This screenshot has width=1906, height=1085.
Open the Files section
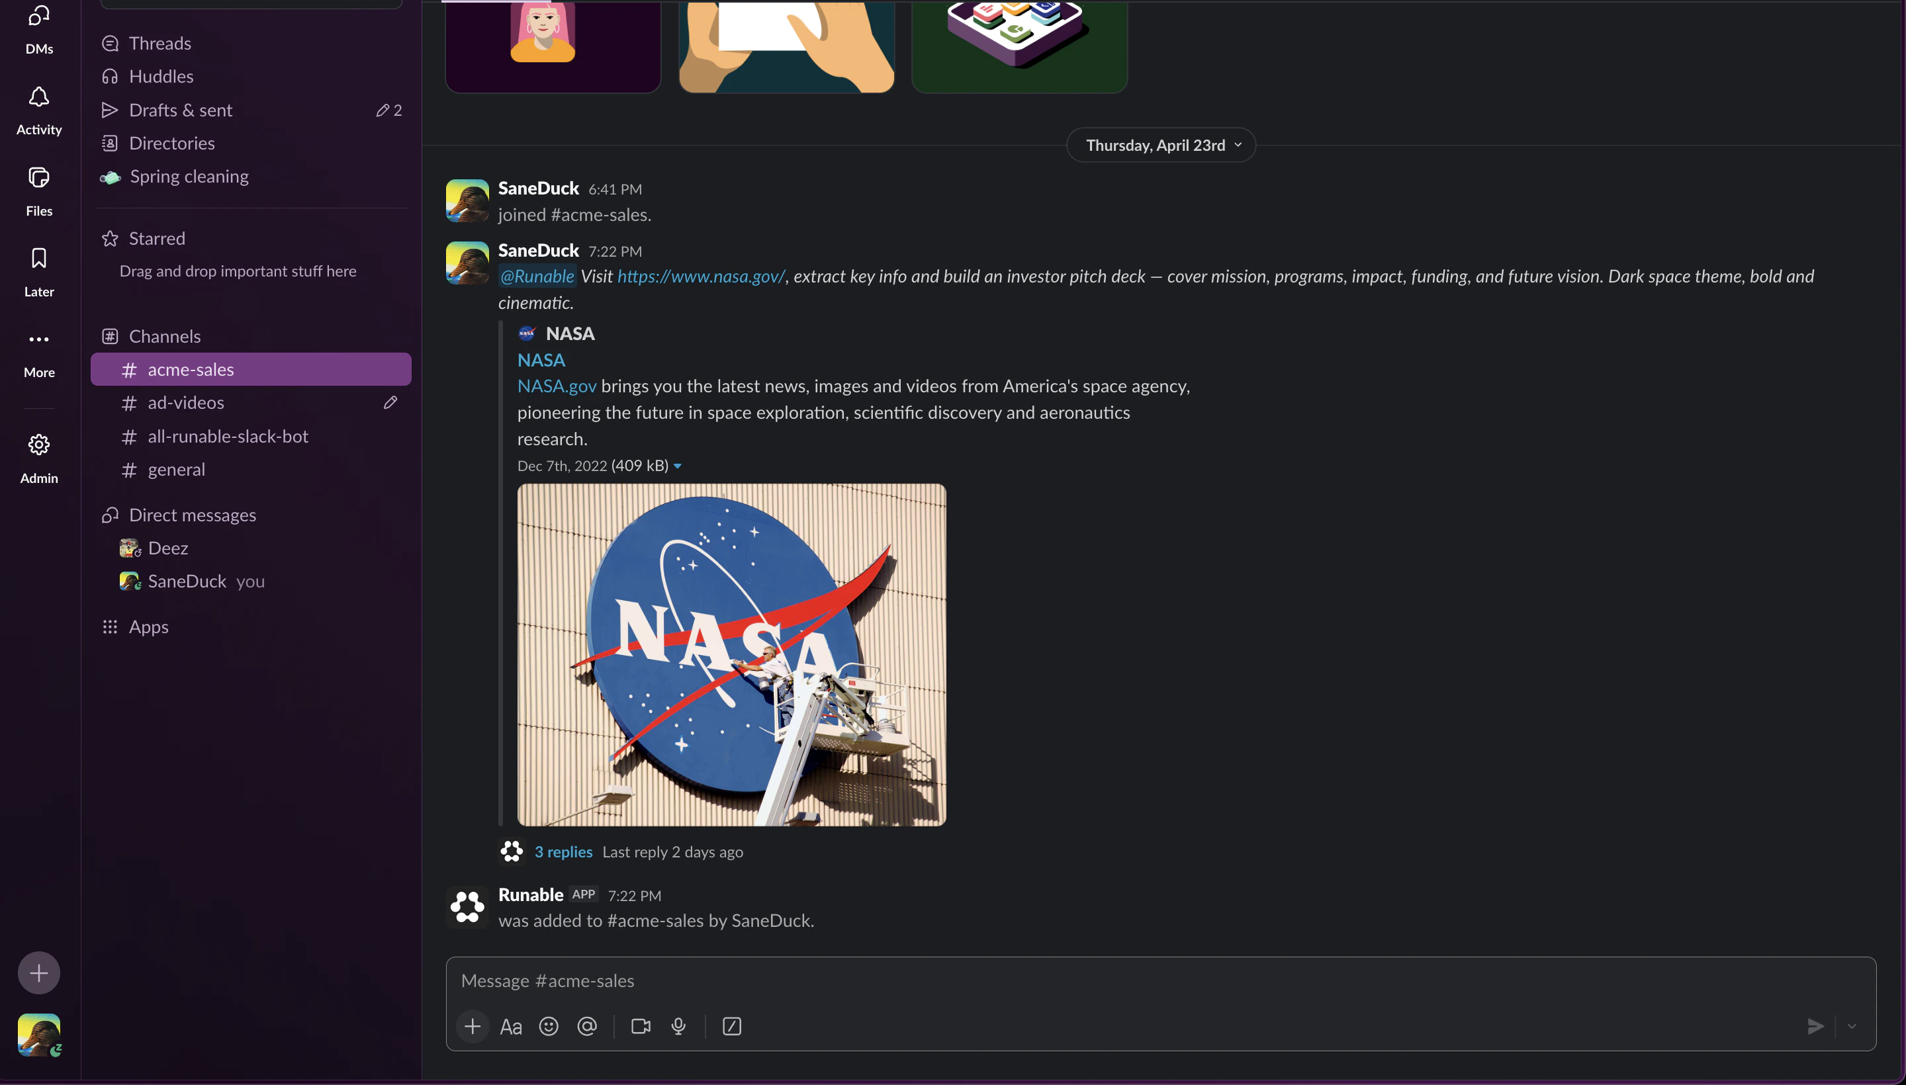39,191
